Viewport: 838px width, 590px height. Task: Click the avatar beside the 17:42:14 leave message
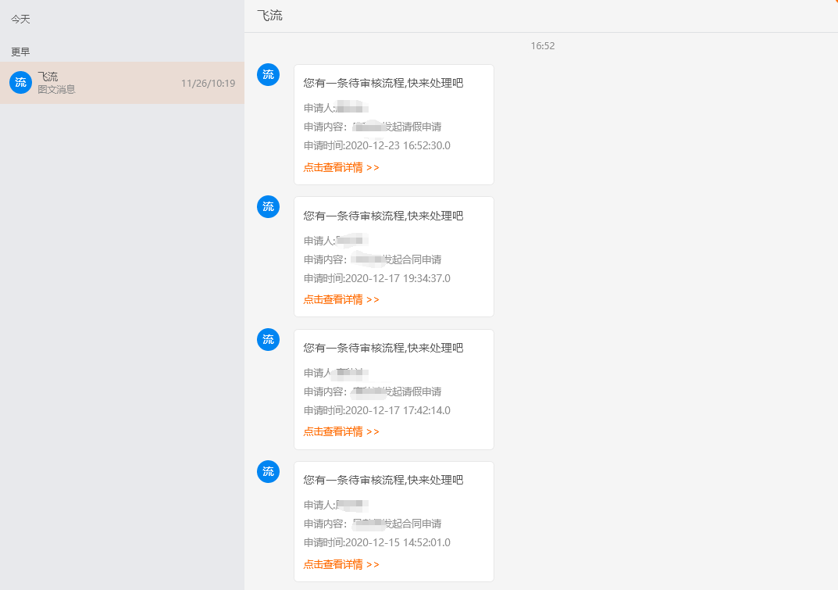(x=268, y=339)
